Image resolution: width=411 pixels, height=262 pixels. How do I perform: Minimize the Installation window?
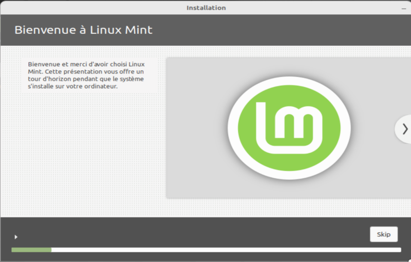pyautogui.click(x=404, y=8)
